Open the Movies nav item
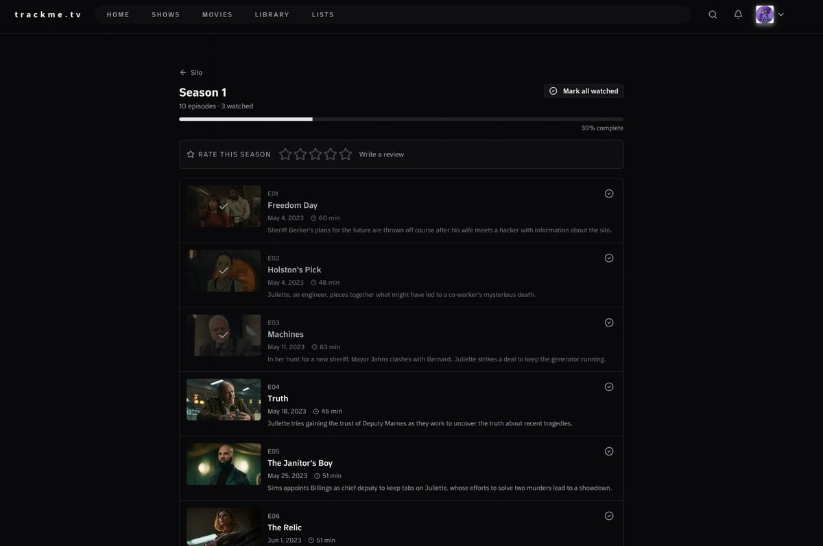The width and height of the screenshot is (823, 546). 217,14
